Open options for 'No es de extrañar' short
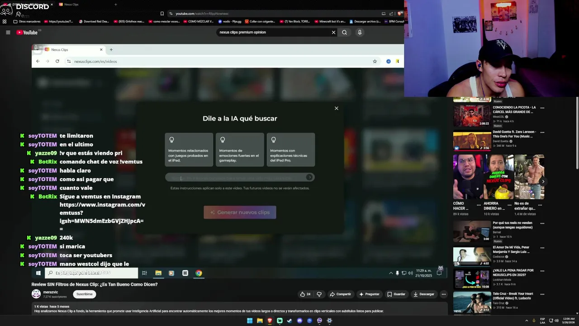This screenshot has width=579, height=326. coord(540,205)
